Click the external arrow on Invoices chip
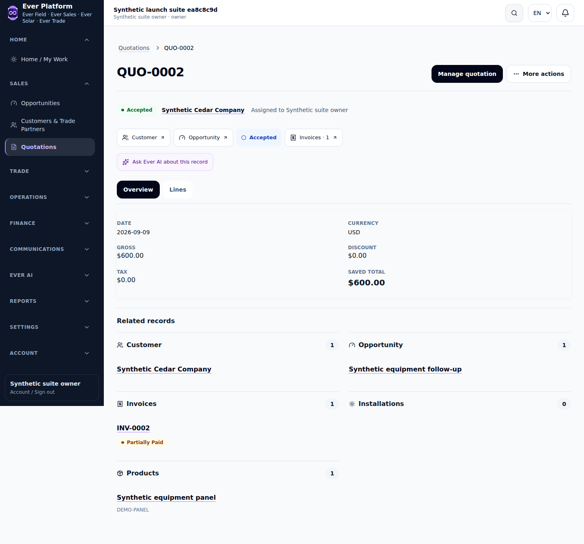Image resolution: width=584 pixels, height=544 pixels. pos(335,138)
